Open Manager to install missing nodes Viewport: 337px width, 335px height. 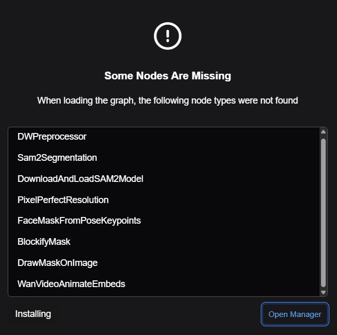[295, 314]
